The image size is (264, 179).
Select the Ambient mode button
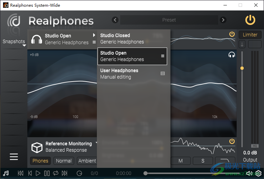click(x=87, y=161)
